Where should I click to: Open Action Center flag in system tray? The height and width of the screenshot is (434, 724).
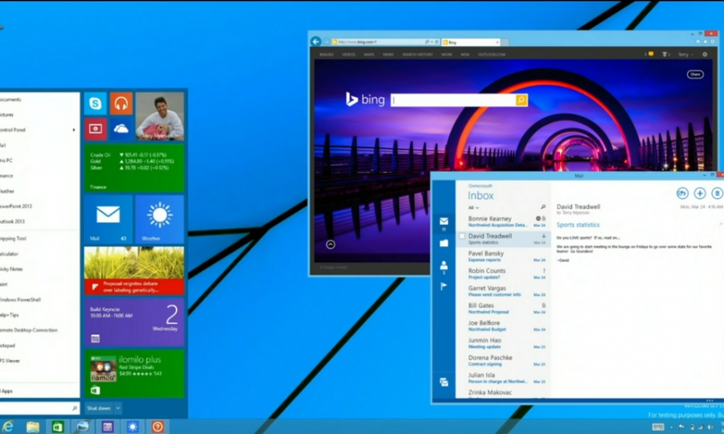click(x=681, y=427)
